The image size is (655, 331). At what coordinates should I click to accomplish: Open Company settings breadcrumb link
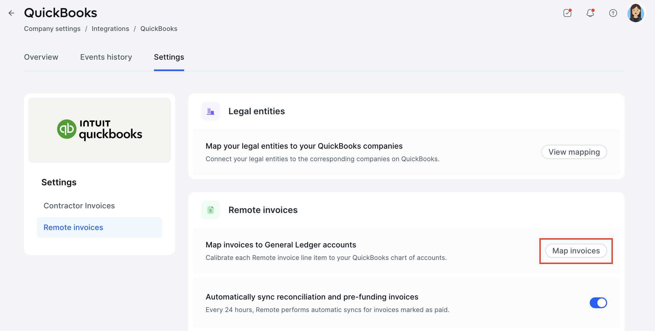coord(52,29)
